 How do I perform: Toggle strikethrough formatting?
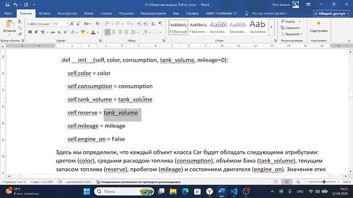53,32
